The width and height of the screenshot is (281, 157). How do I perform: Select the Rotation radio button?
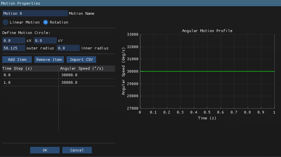[46, 22]
